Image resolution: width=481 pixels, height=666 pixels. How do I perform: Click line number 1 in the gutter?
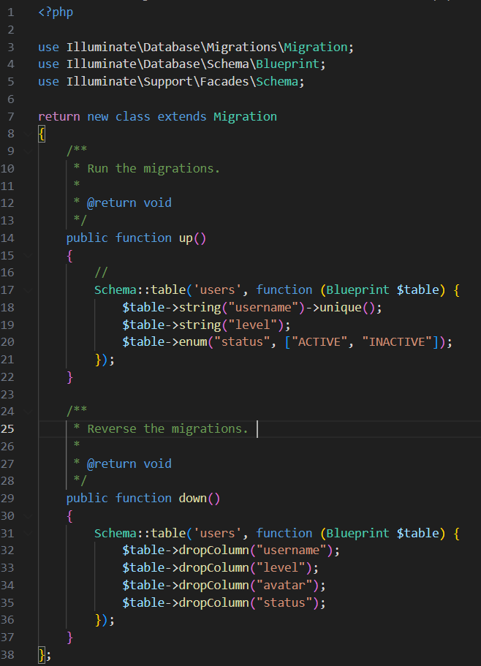tap(11, 12)
